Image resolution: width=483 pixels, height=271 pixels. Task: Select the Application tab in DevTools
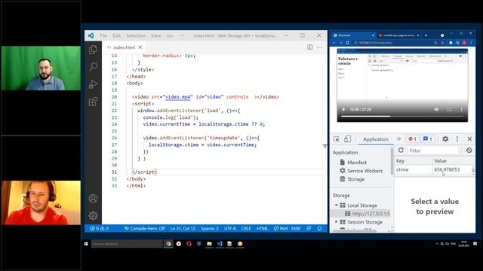coord(376,139)
